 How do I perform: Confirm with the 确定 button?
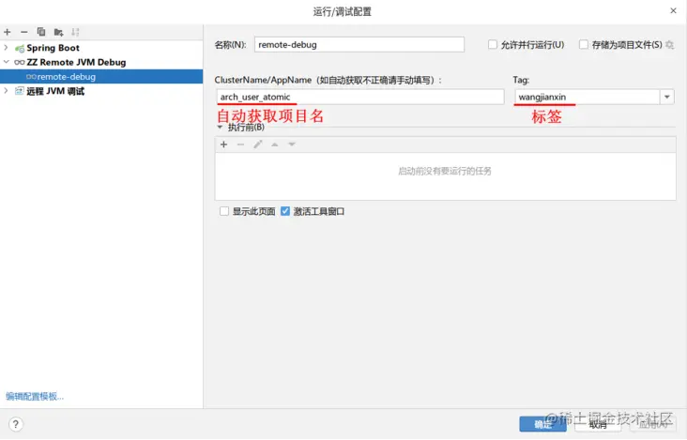542,424
